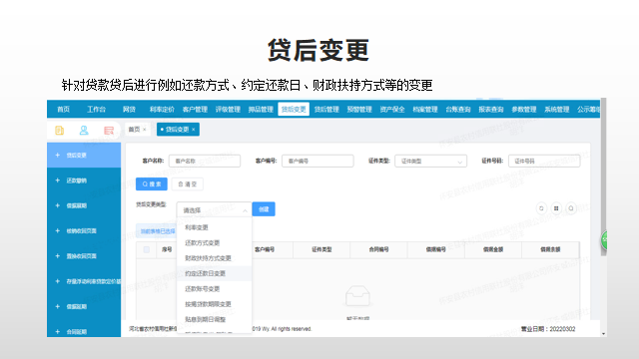Click the 合同编号 column header

(x=378, y=249)
